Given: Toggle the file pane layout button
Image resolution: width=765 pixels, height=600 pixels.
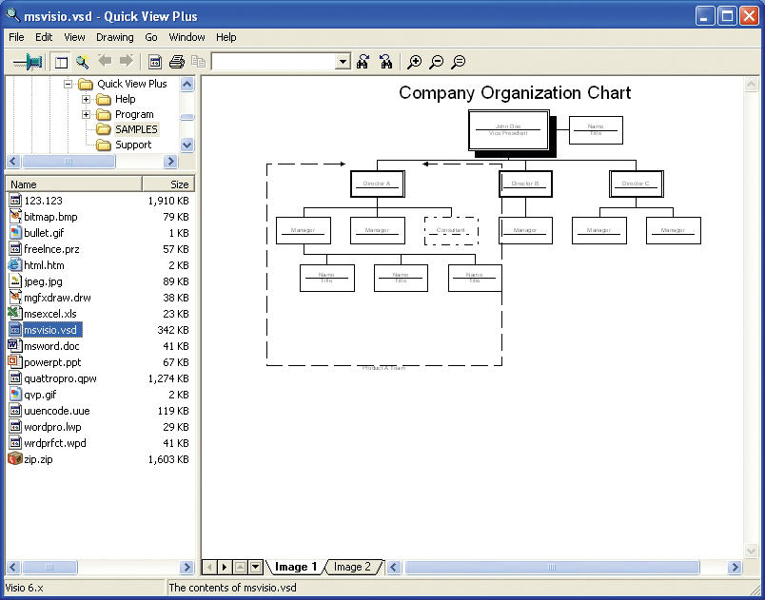Looking at the screenshot, I should coord(61,62).
